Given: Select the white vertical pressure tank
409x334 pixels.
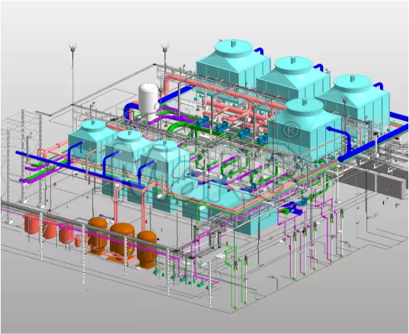Looking at the screenshot, I should tap(148, 100).
